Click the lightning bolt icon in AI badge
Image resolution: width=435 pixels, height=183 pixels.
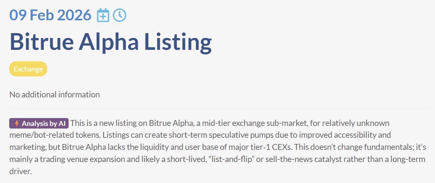point(17,124)
